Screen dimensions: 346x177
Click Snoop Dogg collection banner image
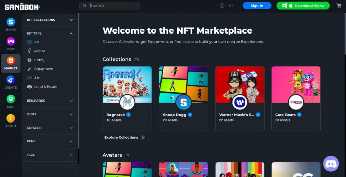(183, 84)
